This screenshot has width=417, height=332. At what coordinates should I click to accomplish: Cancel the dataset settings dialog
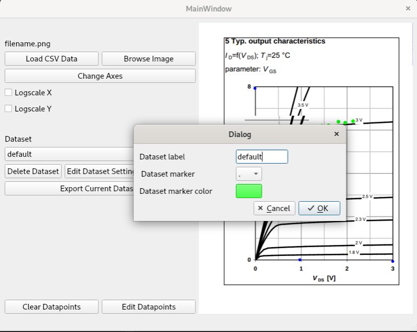click(274, 208)
